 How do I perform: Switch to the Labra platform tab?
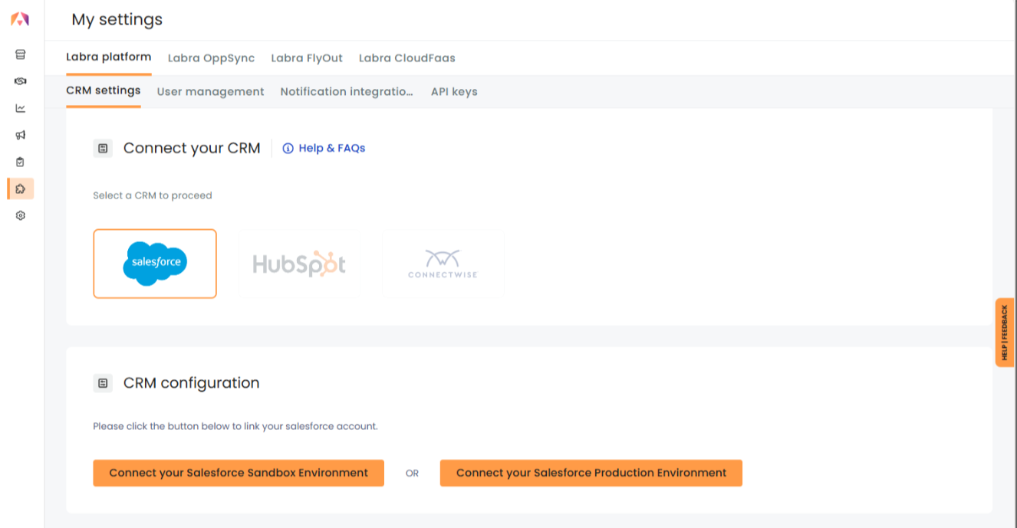tap(109, 57)
